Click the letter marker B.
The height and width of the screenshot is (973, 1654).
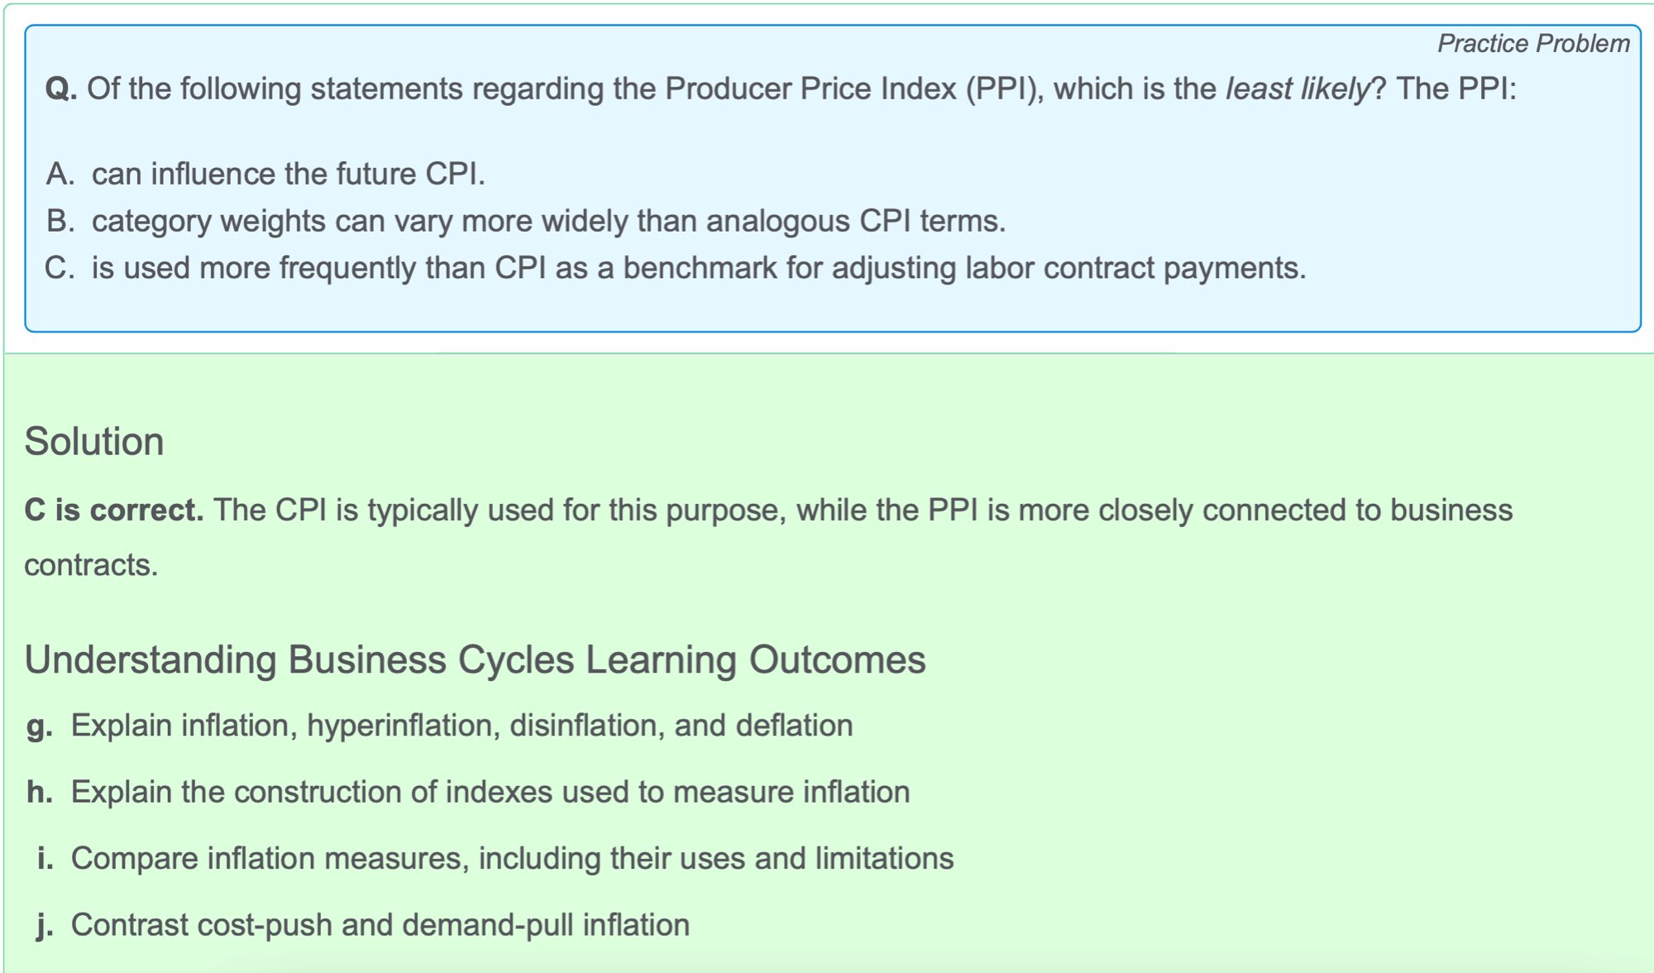tap(60, 221)
